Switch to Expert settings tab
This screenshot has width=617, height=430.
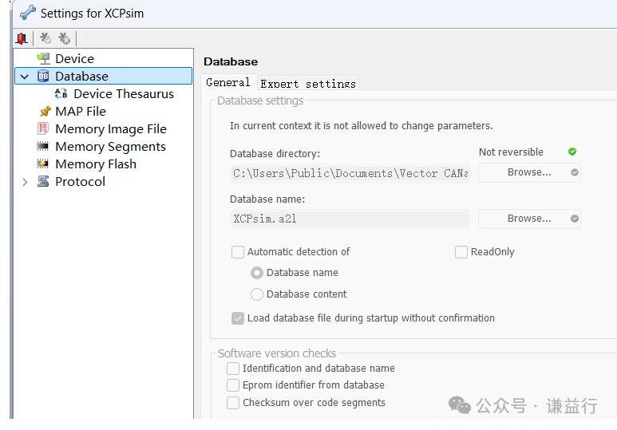[308, 84]
